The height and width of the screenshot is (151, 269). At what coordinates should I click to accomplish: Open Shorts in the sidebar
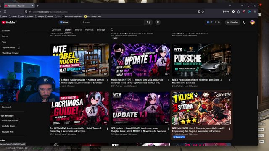[5, 36]
